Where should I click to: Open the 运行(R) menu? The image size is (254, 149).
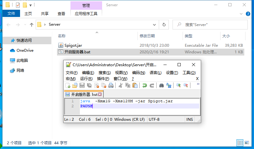tap(86, 79)
